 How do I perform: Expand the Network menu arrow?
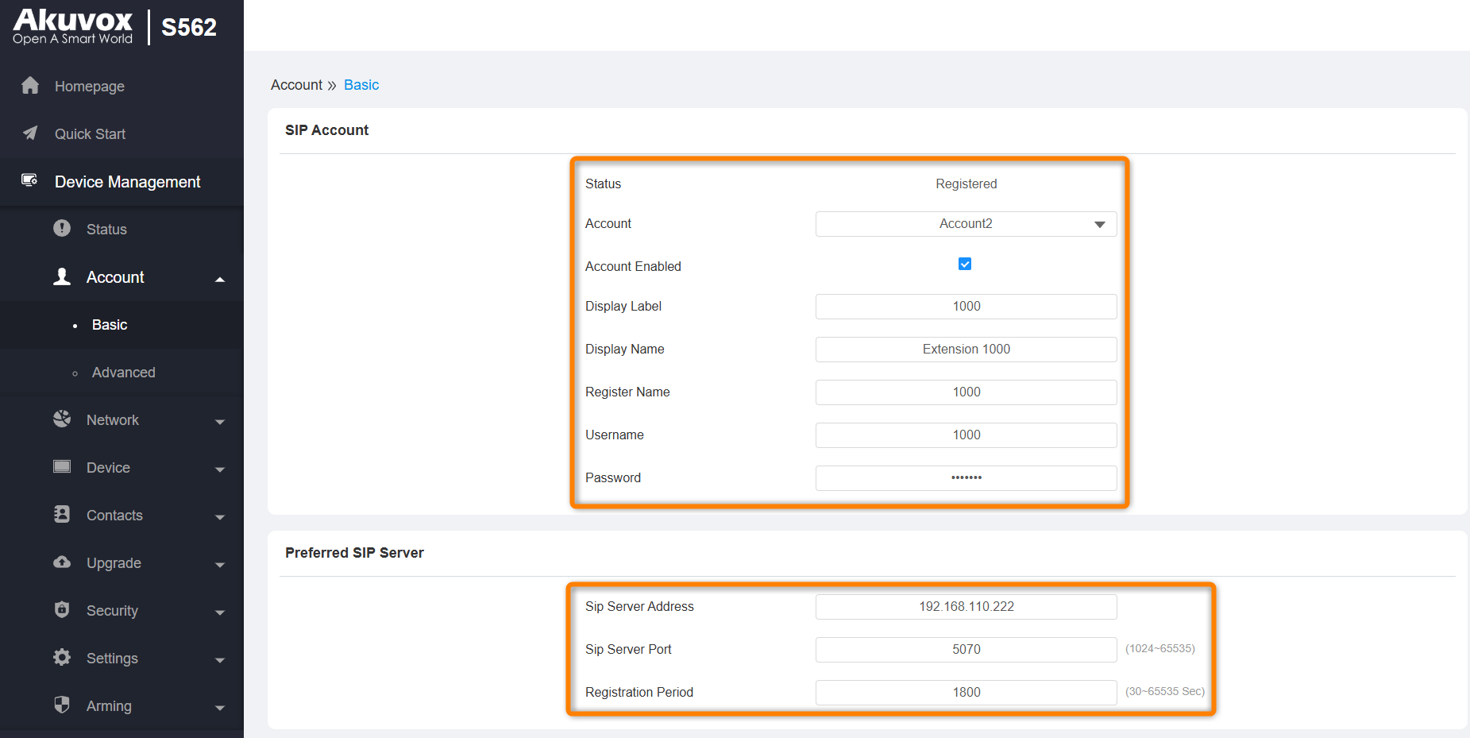(x=220, y=422)
